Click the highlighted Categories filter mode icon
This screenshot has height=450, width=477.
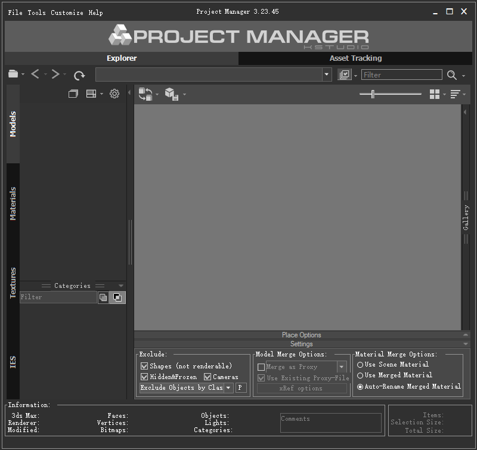tap(117, 297)
